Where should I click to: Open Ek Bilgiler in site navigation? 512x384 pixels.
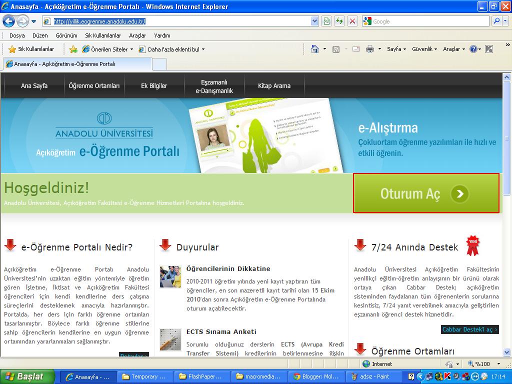coord(154,86)
